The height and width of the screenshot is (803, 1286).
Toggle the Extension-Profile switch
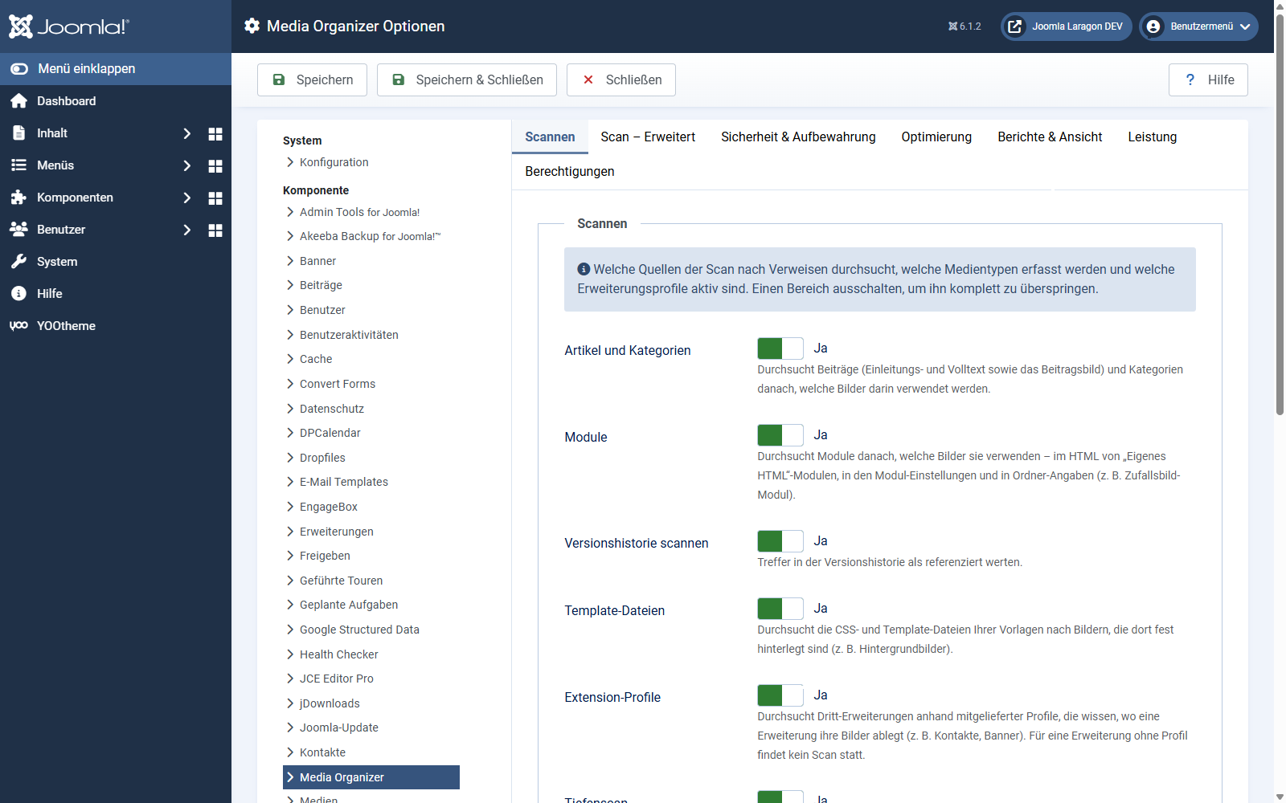coord(780,695)
